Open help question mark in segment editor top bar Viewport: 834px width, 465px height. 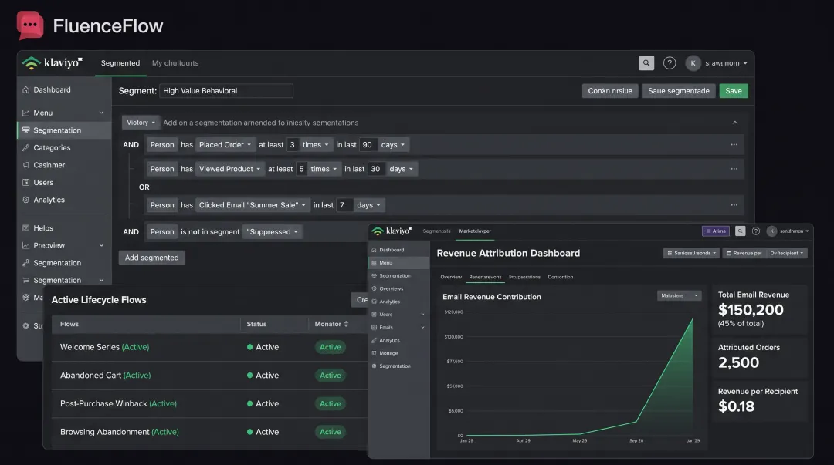pyautogui.click(x=669, y=62)
